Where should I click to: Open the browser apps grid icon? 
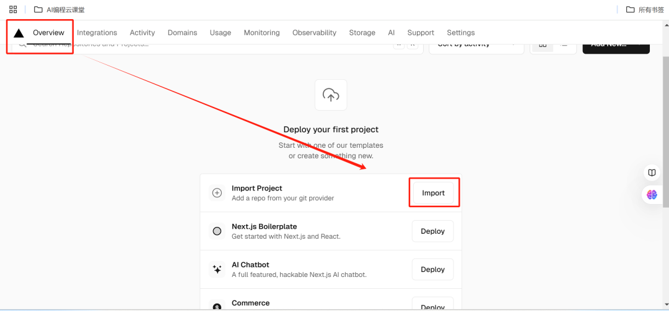(13, 9)
